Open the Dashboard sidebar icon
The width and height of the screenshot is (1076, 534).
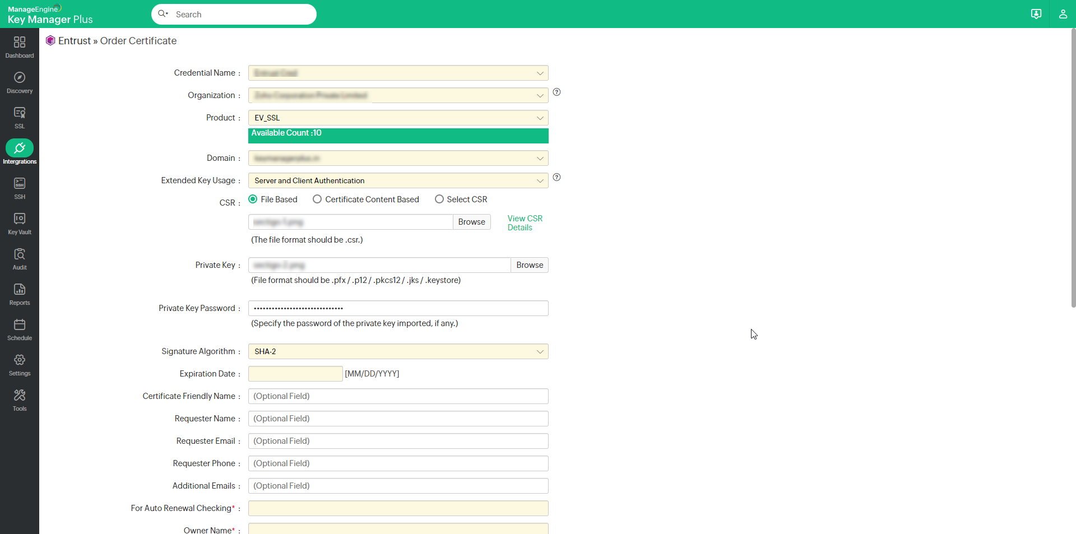click(20, 42)
